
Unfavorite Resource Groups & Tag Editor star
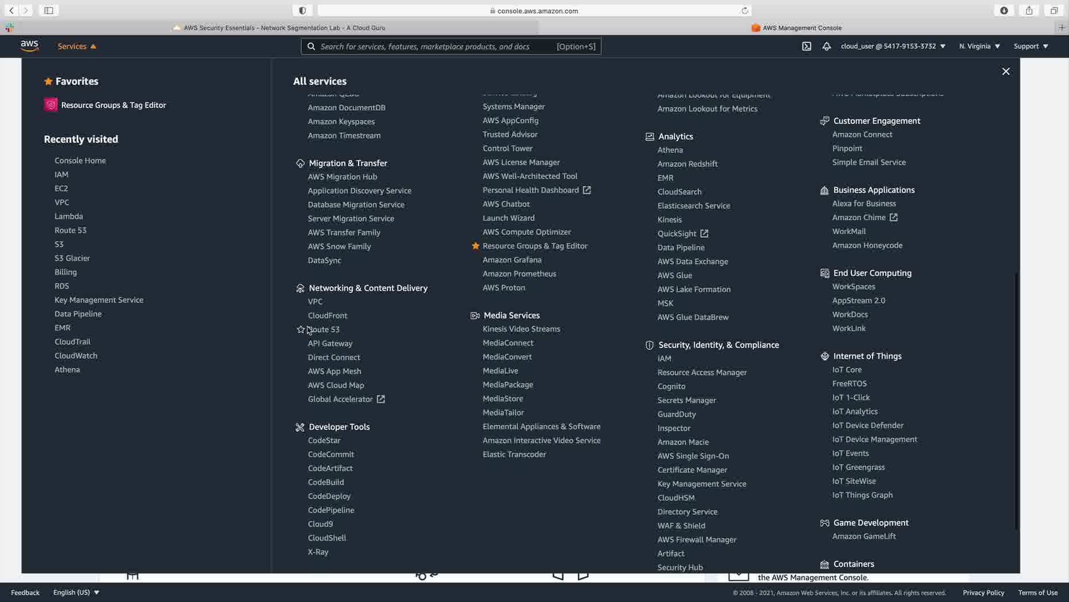pyautogui.click(x=475, y=246)
